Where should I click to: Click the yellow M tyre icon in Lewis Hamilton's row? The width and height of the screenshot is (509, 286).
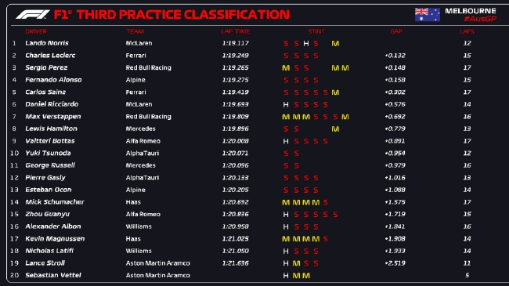[x=335, y=129]
